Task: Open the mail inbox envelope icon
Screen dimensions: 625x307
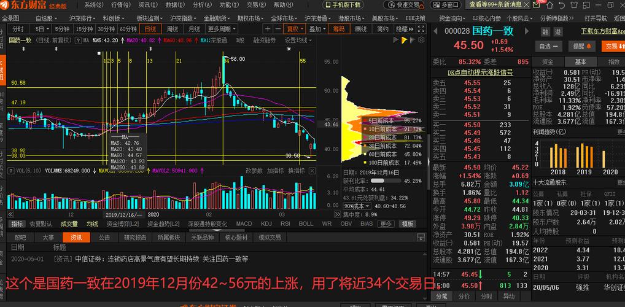Action: point(538,5)
